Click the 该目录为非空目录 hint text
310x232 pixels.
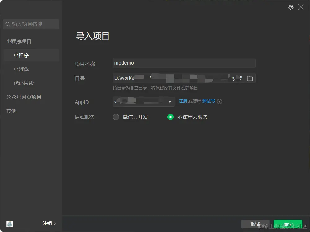155,88
